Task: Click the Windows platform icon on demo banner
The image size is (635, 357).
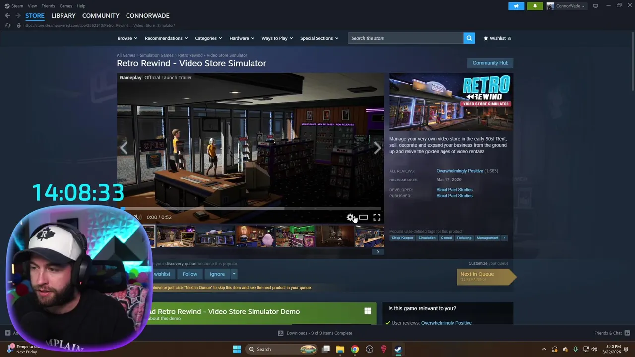Action: (368, 311)
